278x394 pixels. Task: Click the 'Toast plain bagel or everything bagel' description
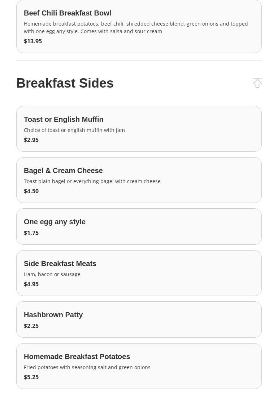(92, 181)
